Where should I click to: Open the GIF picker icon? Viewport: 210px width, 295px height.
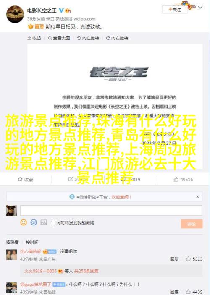tap(34, 222)
